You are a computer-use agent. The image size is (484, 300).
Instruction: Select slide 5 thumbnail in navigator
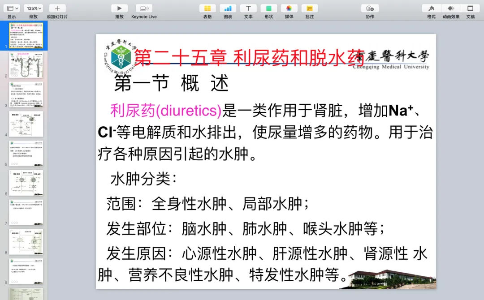[26, 154]
